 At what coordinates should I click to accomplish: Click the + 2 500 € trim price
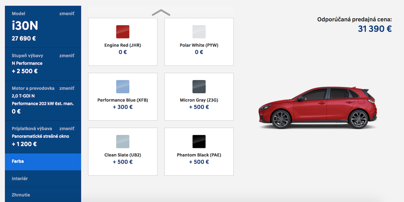[25, 71]
